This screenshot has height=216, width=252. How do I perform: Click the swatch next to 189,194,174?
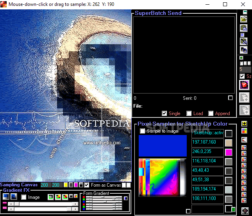click(x=229, y=190)
